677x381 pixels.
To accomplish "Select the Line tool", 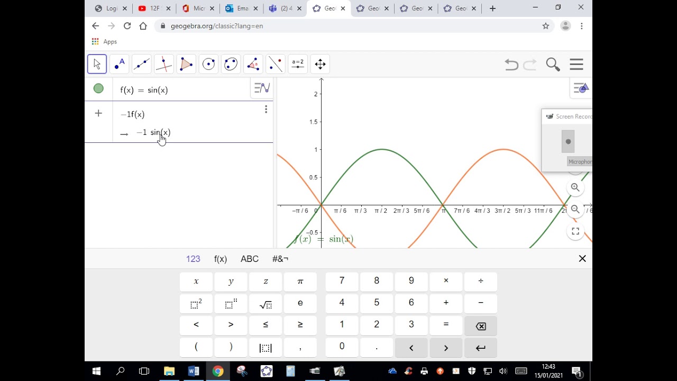I will tap(142, 64).
